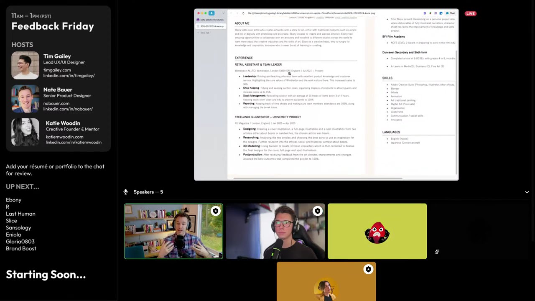
Task: Click the muted microphone icon on dark tile
Action: coord(437,252)
